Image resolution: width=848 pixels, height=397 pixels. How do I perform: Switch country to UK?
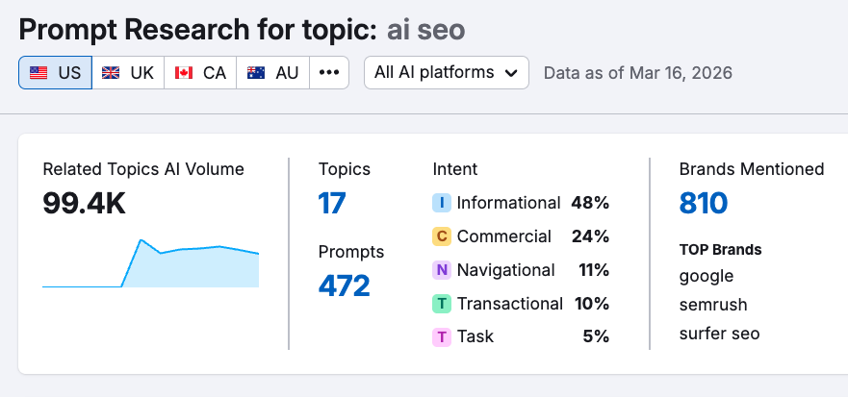pyautogui.click(x=128, y=73)
